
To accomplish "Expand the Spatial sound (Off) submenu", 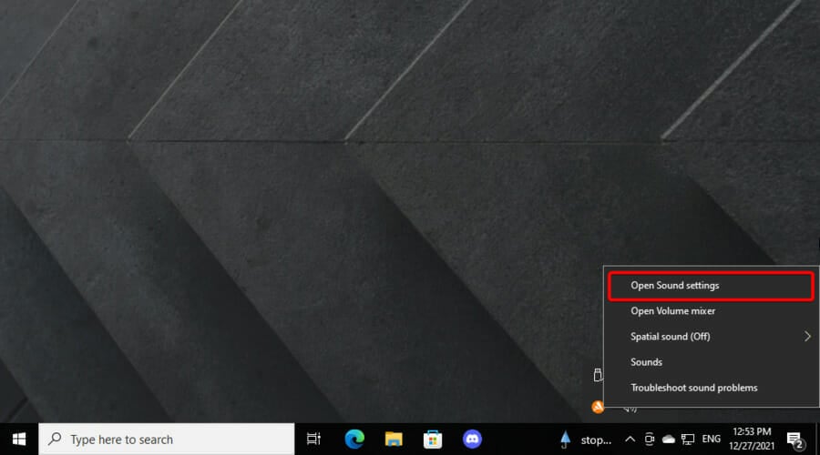I will (x=711, y=337).
